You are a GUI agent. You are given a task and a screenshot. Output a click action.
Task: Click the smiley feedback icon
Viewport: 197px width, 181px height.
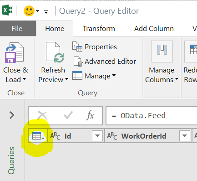(29, 11)
